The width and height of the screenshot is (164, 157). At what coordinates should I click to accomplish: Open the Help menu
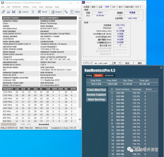57,7
